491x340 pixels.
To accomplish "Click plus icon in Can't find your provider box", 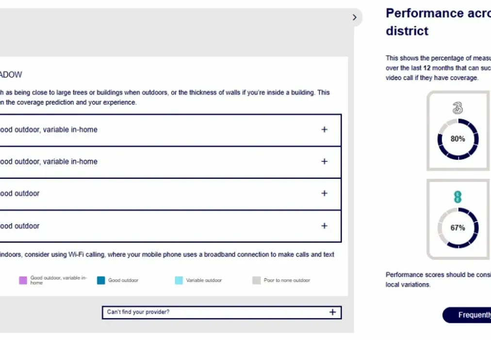I will [x=332, y=312].
